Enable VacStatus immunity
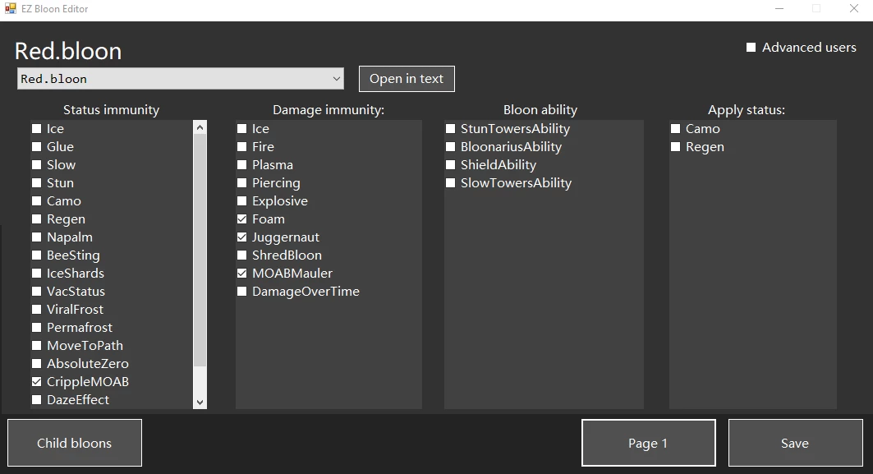873x474 pixels. point(37,292)
